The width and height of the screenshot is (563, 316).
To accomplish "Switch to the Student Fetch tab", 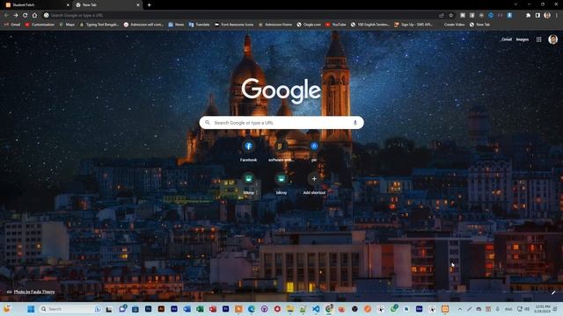I will click(x=36, y=5).
